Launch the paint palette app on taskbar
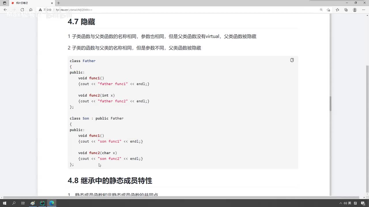The image size is (369, 207). pos(33,203)
